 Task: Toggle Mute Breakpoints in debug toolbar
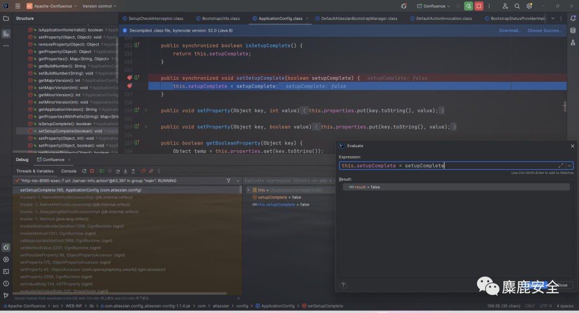(151, 171)
